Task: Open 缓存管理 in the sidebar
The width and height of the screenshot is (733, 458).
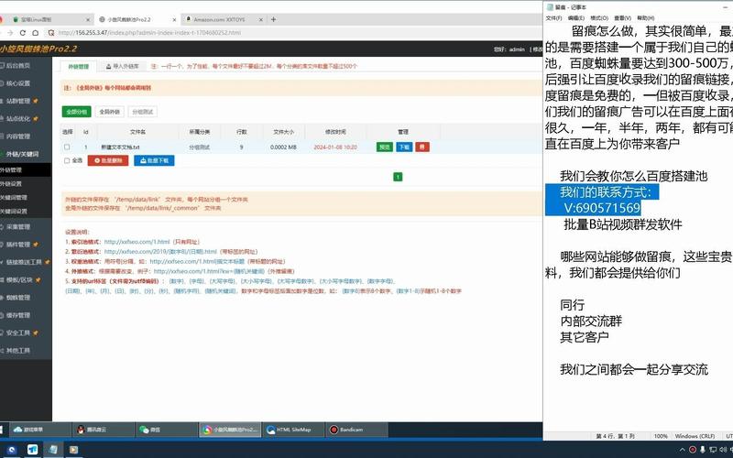Action: [x=17, y=315]
